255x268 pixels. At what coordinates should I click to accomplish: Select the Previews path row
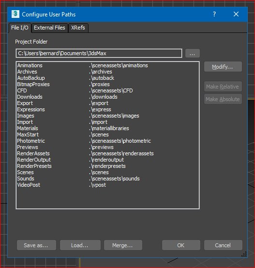(108, 147)
